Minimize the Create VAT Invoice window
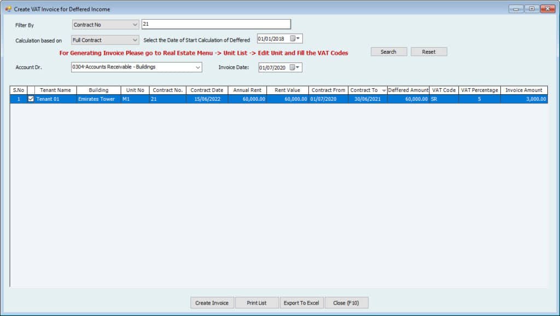This screenshot has width=560, height=316. click(516, 9)
